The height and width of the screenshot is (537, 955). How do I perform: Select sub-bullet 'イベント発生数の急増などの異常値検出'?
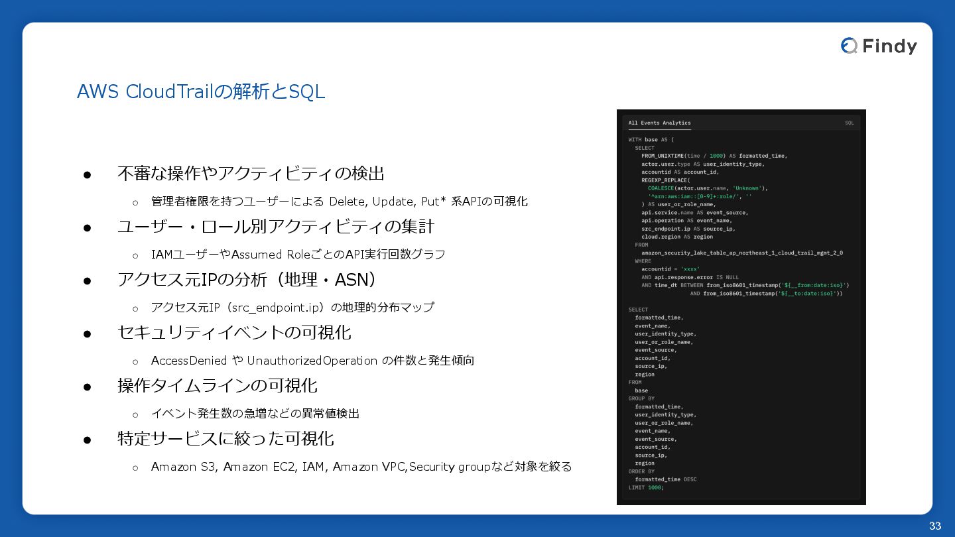coord(255,414)
